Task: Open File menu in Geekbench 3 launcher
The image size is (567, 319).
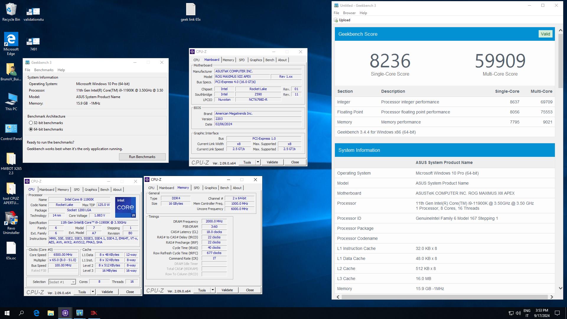Action: (x=27, y=70)
